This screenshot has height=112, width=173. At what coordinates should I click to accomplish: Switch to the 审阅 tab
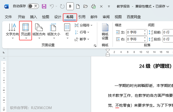tap(106, 17)
